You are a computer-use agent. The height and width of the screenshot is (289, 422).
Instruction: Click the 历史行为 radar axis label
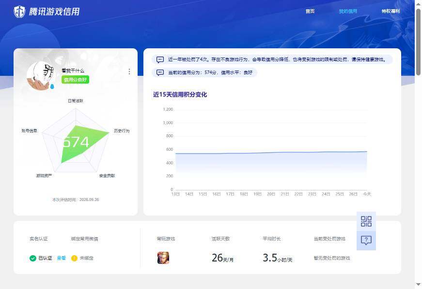122,131
